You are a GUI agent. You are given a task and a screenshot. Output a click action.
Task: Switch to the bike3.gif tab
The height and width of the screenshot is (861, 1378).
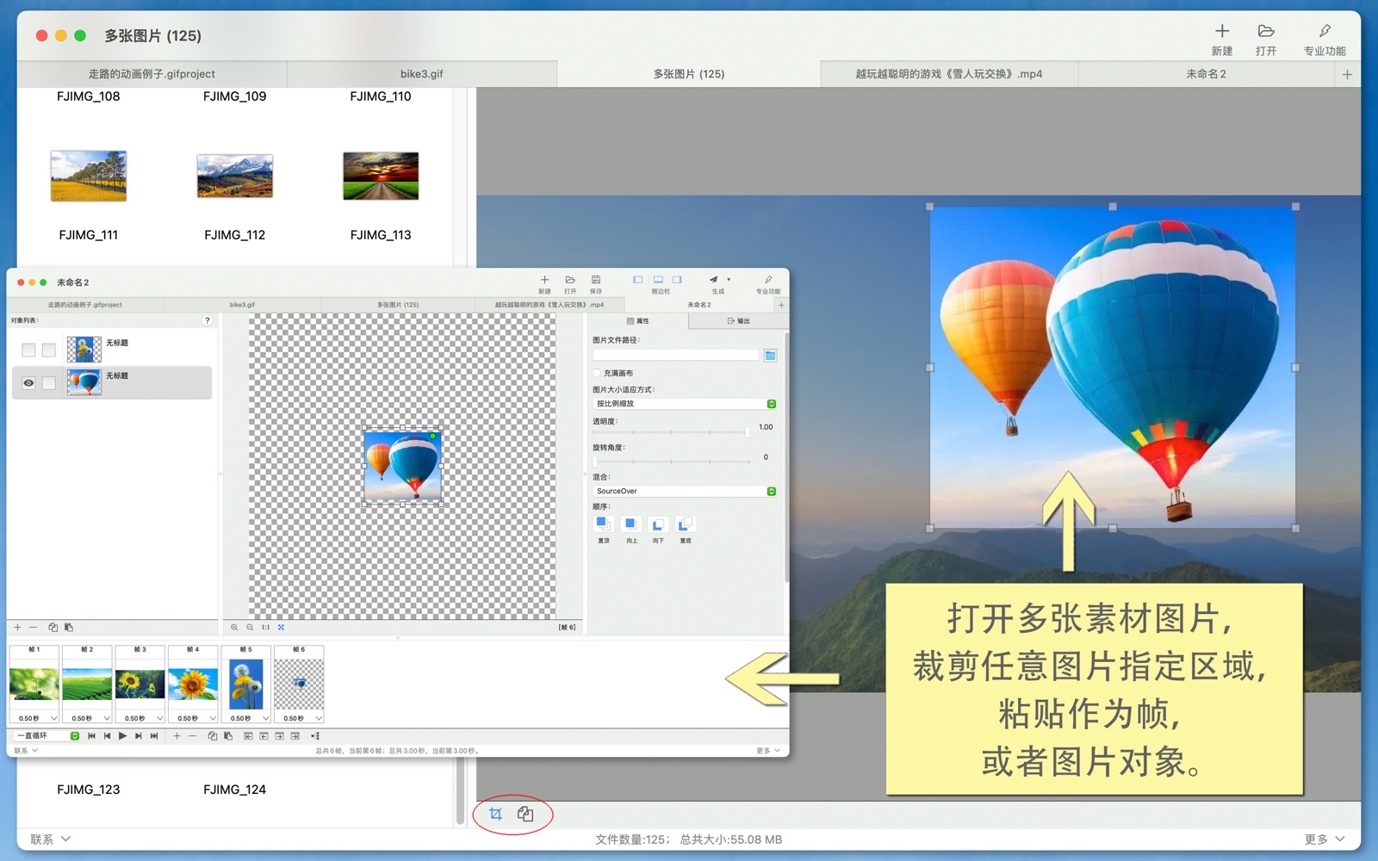pyautogui.click(x=421, y=74)
